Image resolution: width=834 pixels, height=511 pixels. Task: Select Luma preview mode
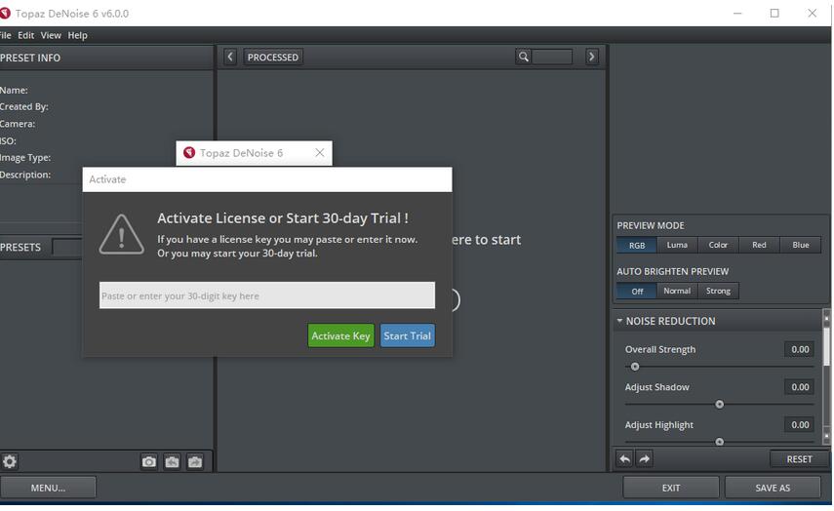coord(677,245)
